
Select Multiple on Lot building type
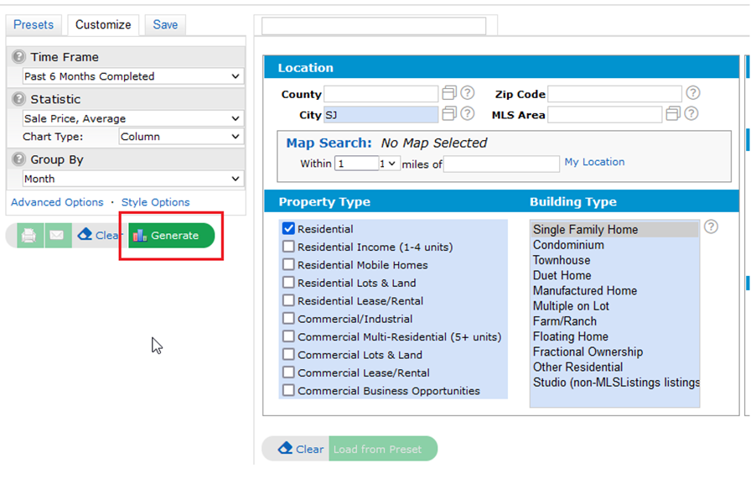point(614,306)
